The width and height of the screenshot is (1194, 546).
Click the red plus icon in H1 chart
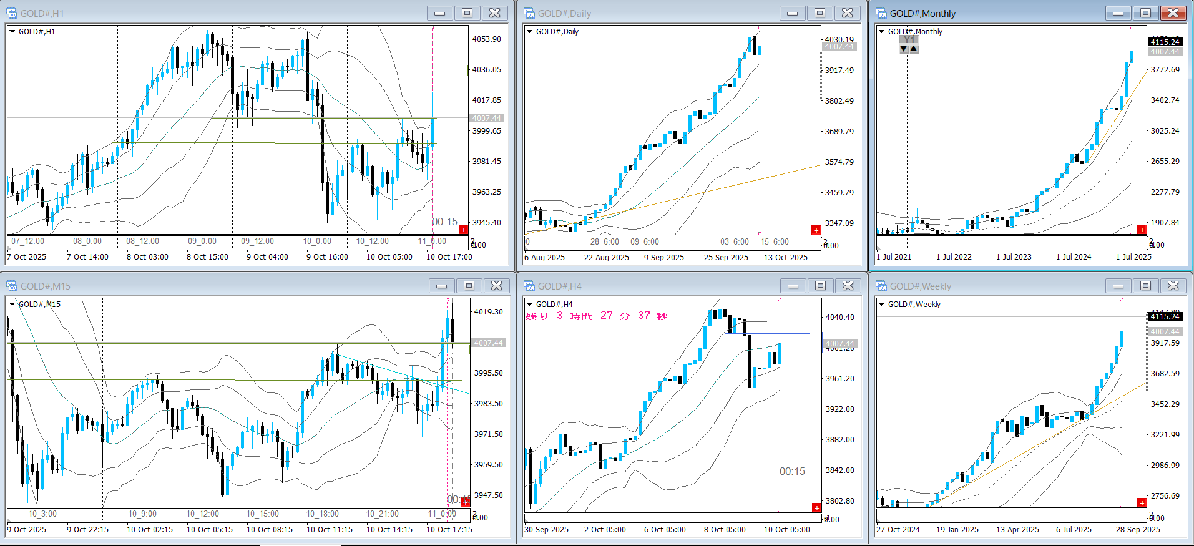point(463,230)
